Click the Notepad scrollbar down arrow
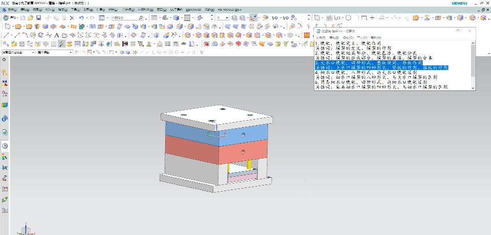The width and height of the screenshot is (491, 235). [473, 88]
